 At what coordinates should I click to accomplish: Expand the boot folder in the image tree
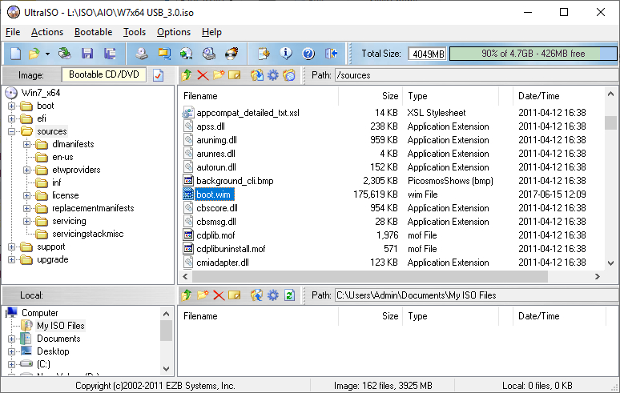tap(11, 106)
